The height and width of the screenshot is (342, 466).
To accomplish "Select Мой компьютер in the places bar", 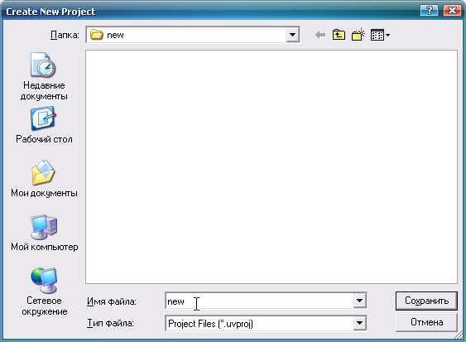I will (x=44, y=233).
